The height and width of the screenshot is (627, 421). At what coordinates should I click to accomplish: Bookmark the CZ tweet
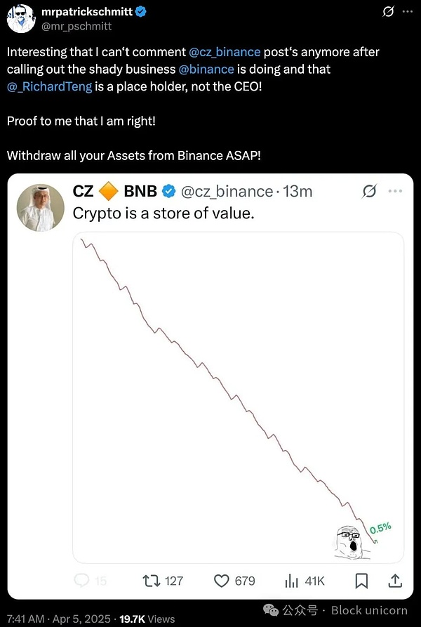pyautogui.click(x=362, y=581)
